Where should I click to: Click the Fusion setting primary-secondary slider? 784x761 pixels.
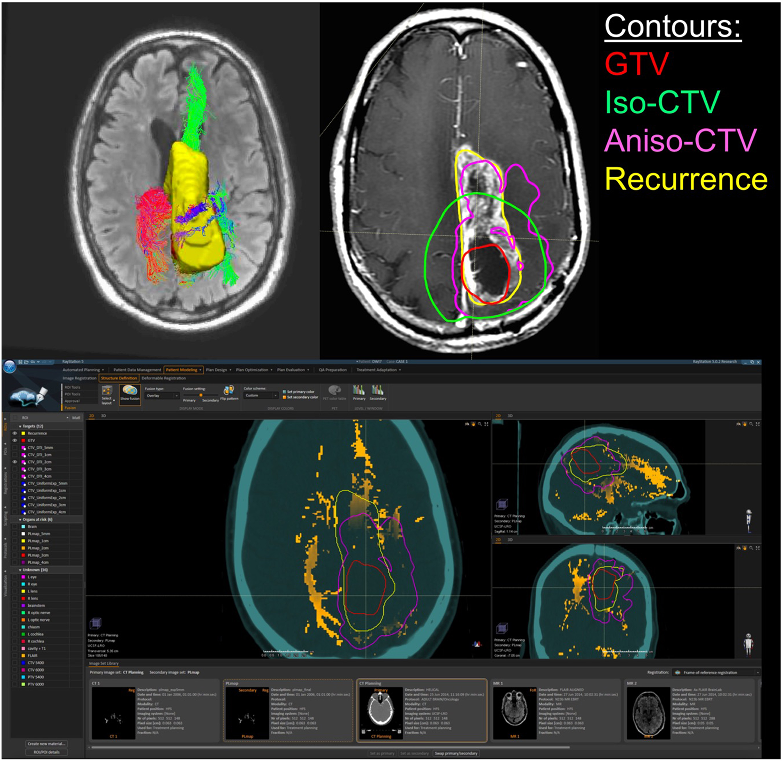coord(201,395)
